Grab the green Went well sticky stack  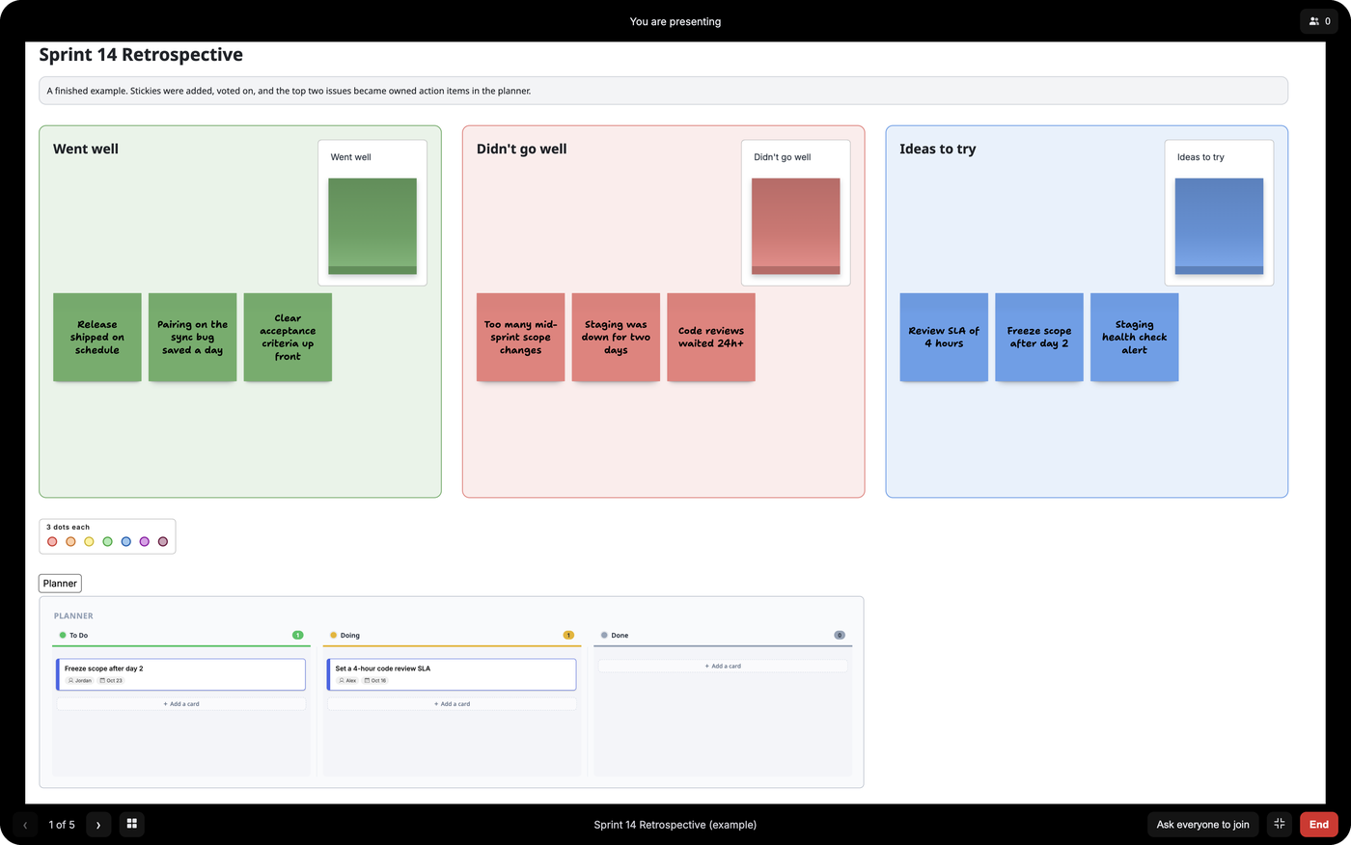(372, 226)
